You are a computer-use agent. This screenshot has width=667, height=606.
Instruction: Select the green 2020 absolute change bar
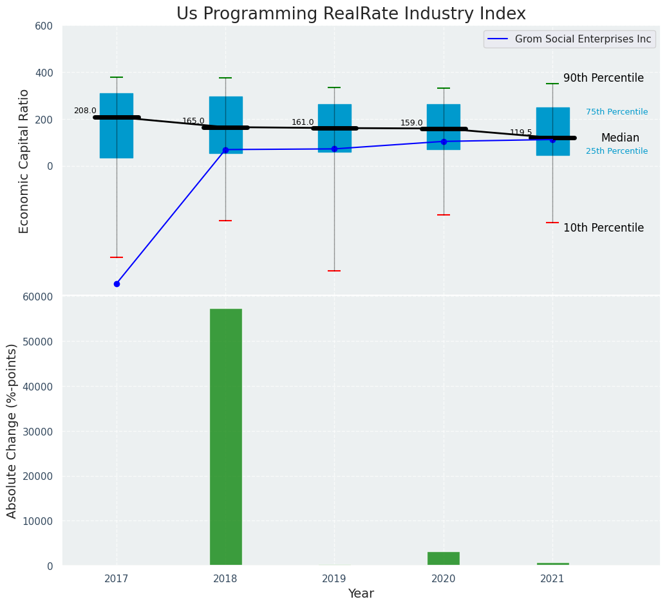pos(443,558)
